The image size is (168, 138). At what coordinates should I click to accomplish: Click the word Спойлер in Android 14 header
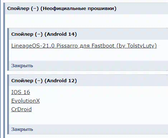tap(22, 34)
